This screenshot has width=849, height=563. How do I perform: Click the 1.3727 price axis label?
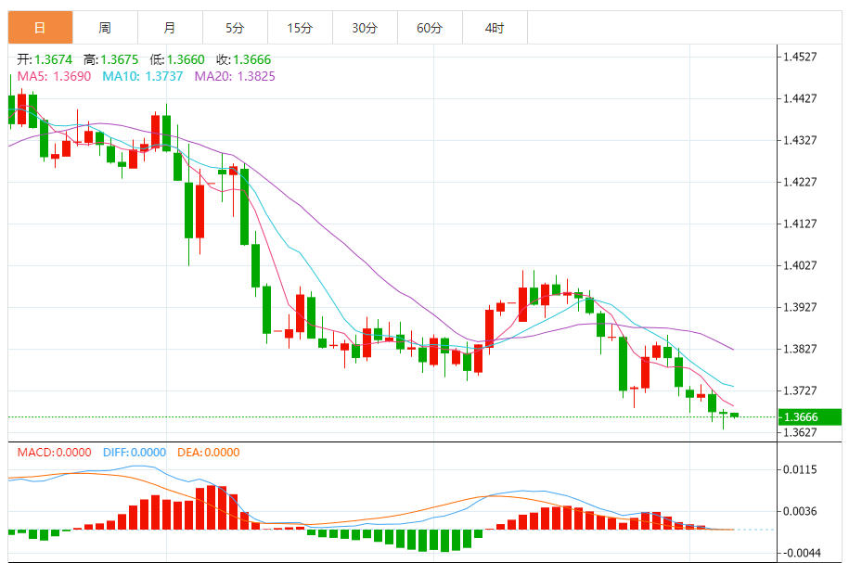click(800, 390)
